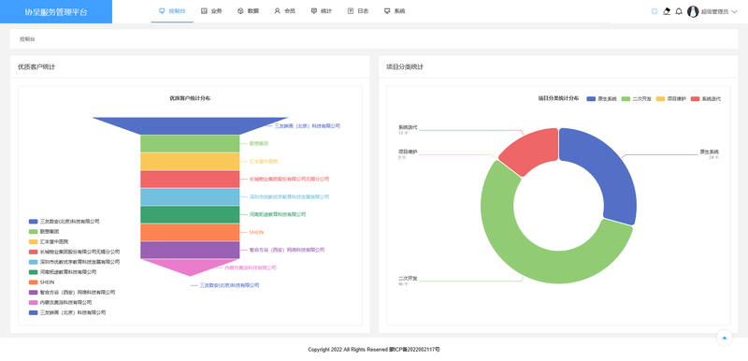Image resolution: width=748 pixels, height=361 pixels.
Task: Toggle the 长城物业 legend entry
Action: point(74,252)
